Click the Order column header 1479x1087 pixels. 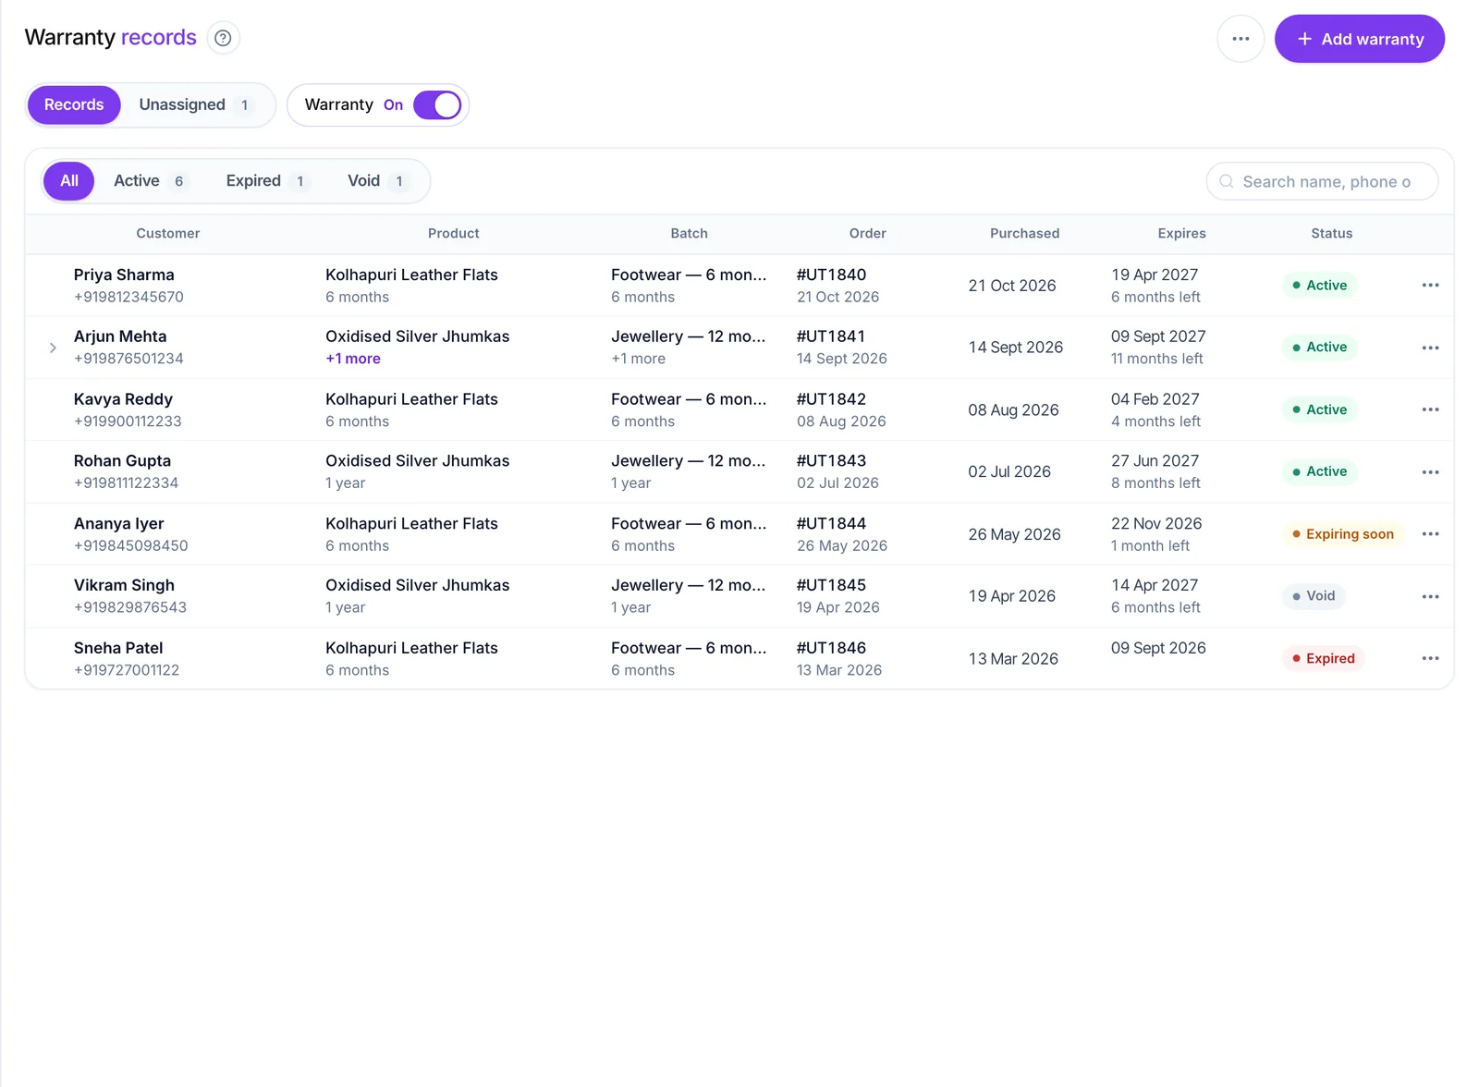point(867,233)
